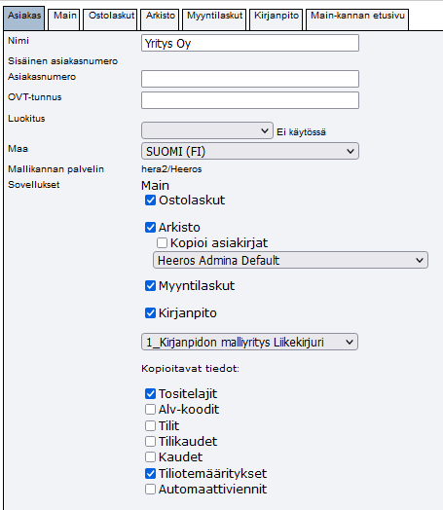Open the Main-kannan etusivu tab
Screen dimensions: 443x510
[x=357, y=19]
